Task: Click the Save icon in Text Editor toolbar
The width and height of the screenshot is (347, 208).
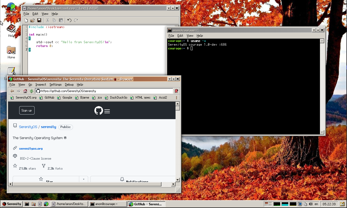Action: point(39,20)
